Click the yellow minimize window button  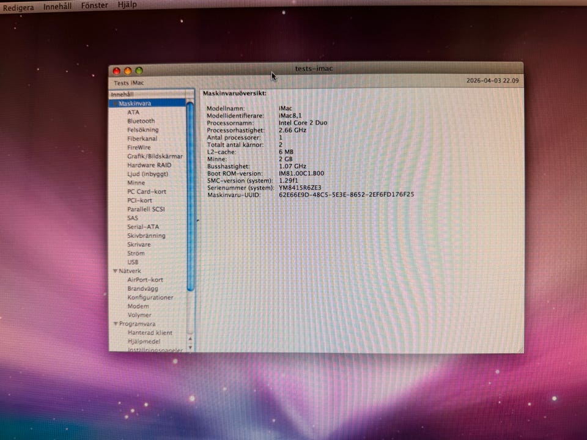tap(128, 71)
